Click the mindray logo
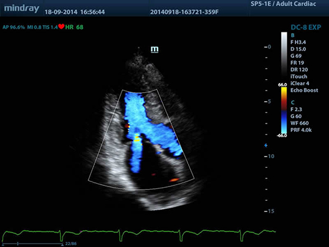Viewport: 329px width, 247px height. click(22, 9)
